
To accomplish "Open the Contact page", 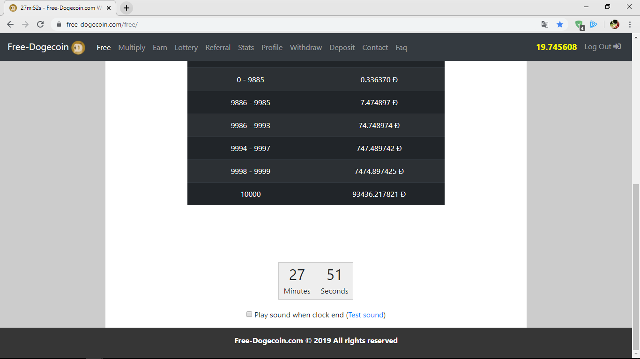I will point(375,47).
